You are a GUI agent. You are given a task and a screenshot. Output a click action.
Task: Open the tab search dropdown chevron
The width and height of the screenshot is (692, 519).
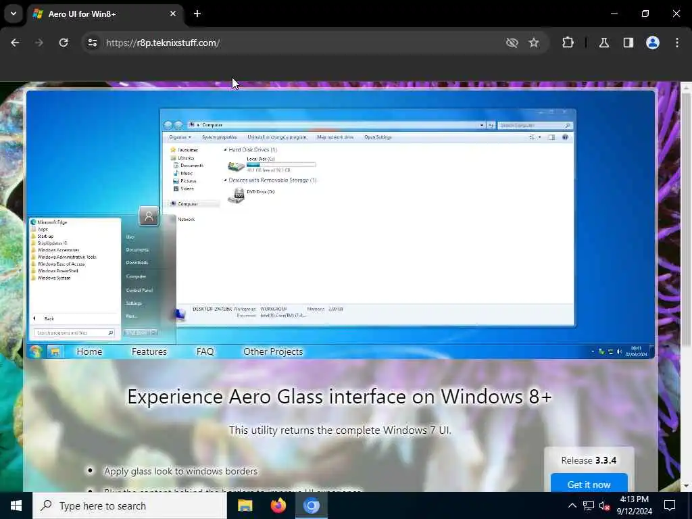tap(14, 14)
